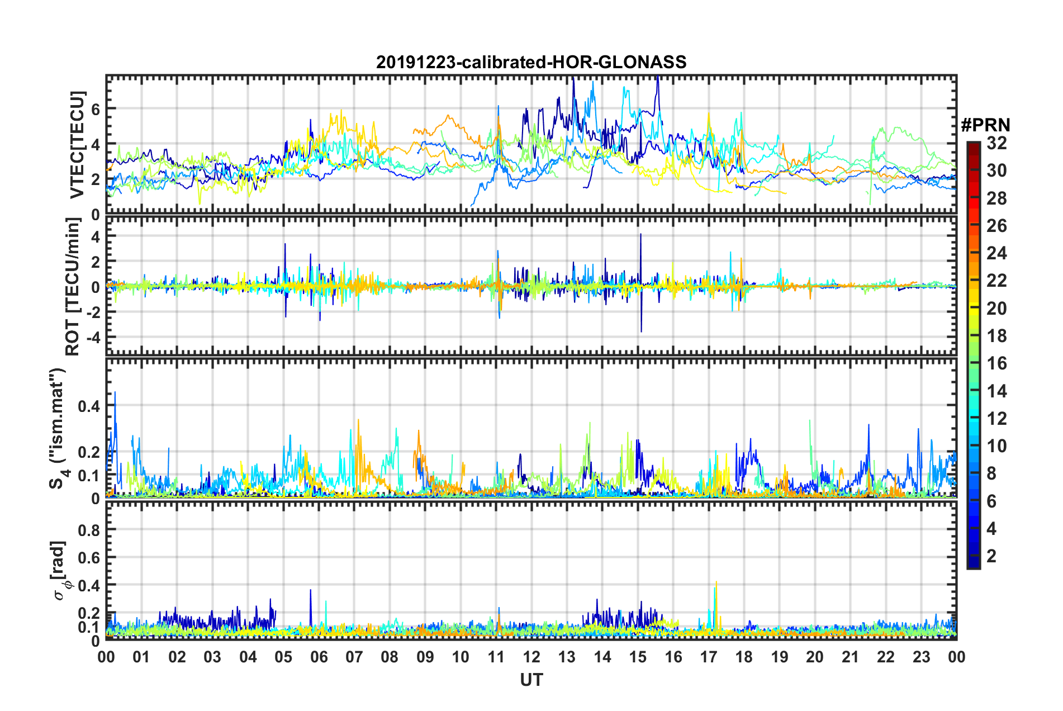The height and width of the screenshot is (711, 1063).
Task: Click the 12 hour tick label
Action: tap(531, 656)
